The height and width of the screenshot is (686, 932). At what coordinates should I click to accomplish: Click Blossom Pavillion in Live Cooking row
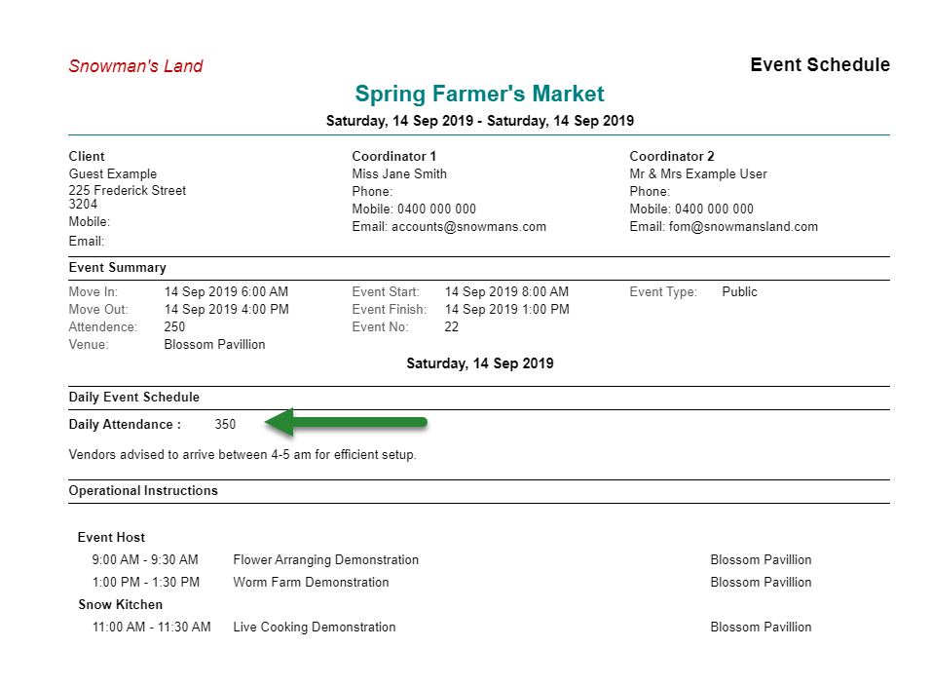point(761,628)
